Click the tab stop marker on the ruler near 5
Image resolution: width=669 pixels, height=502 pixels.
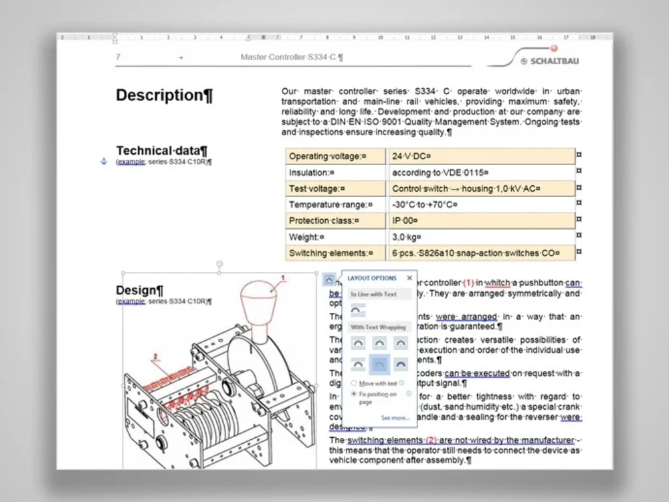point(248,38)
